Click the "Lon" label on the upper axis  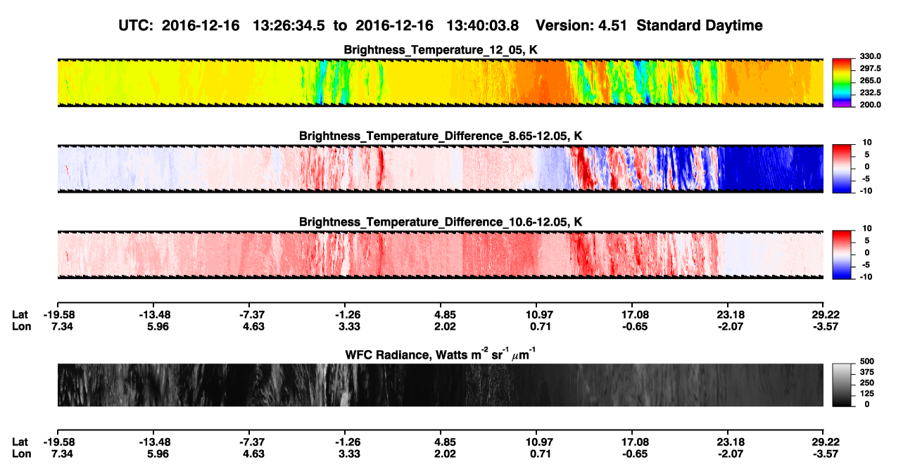click(21, 327)
